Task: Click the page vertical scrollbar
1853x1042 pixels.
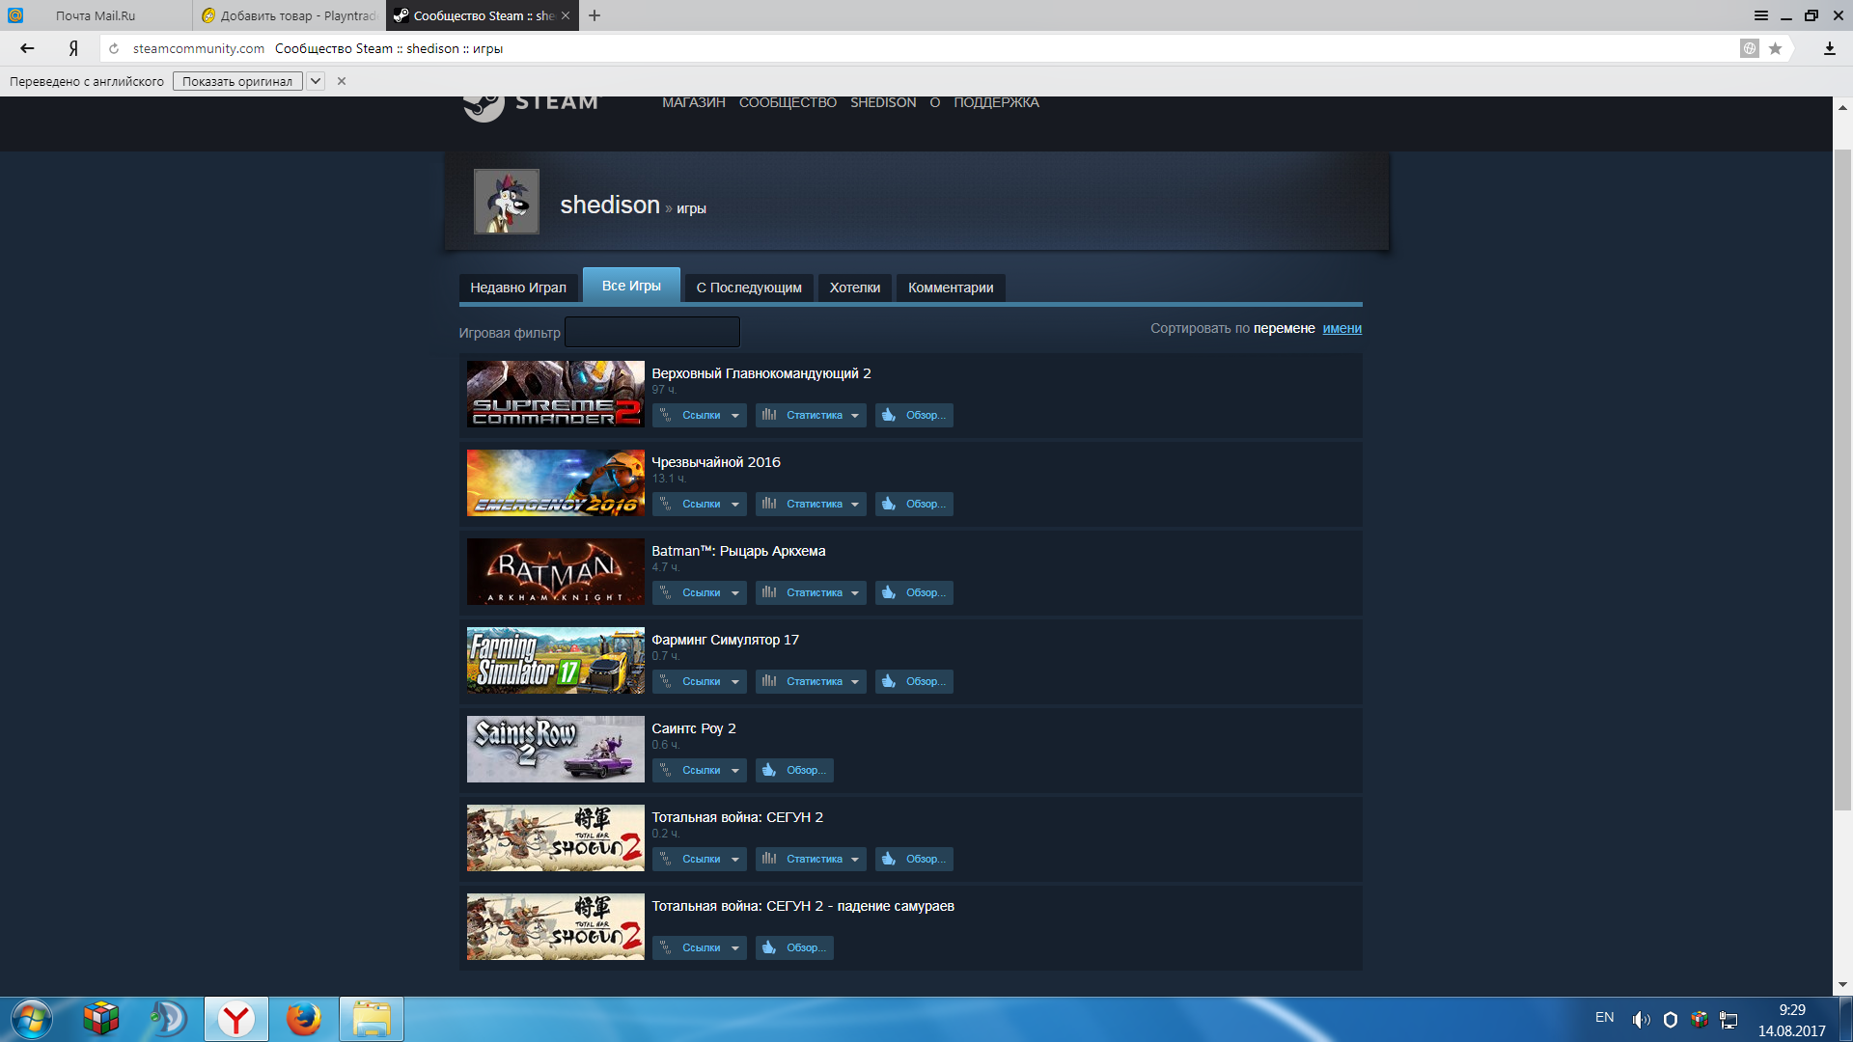Action: pos(1842,480)
